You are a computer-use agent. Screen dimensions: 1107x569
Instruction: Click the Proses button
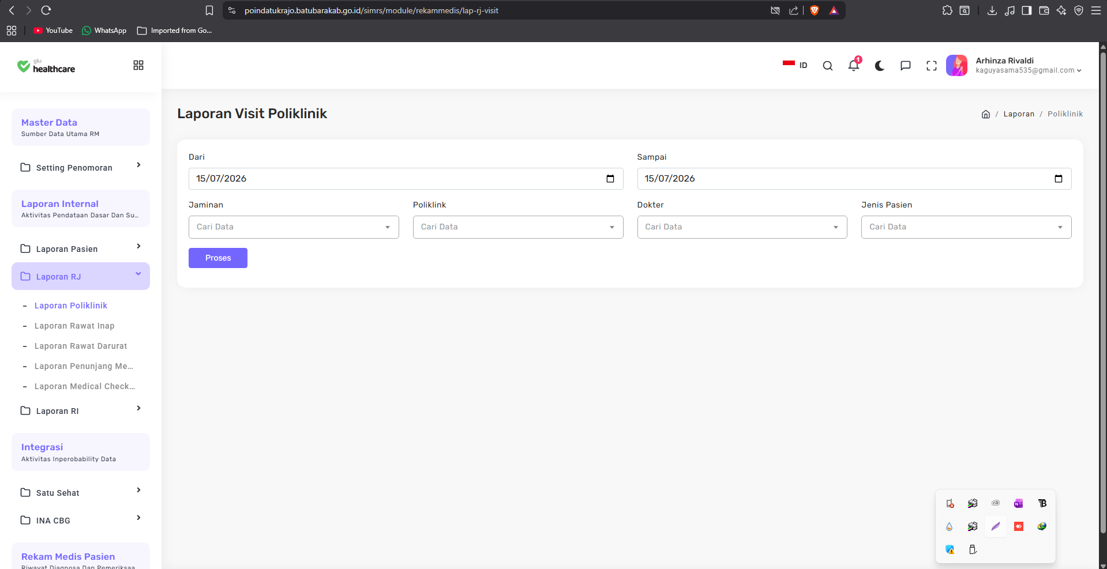(218, 258)
